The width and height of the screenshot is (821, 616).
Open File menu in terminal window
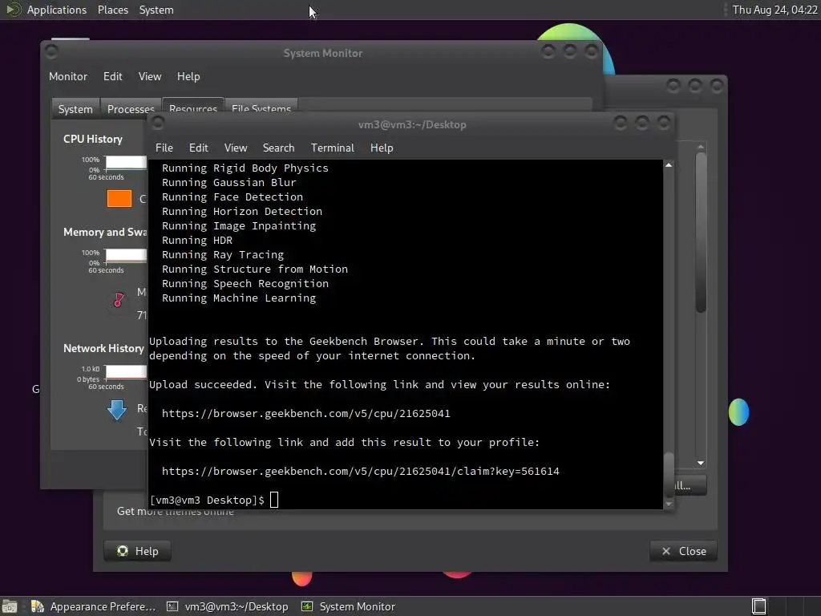click(164, 148)
